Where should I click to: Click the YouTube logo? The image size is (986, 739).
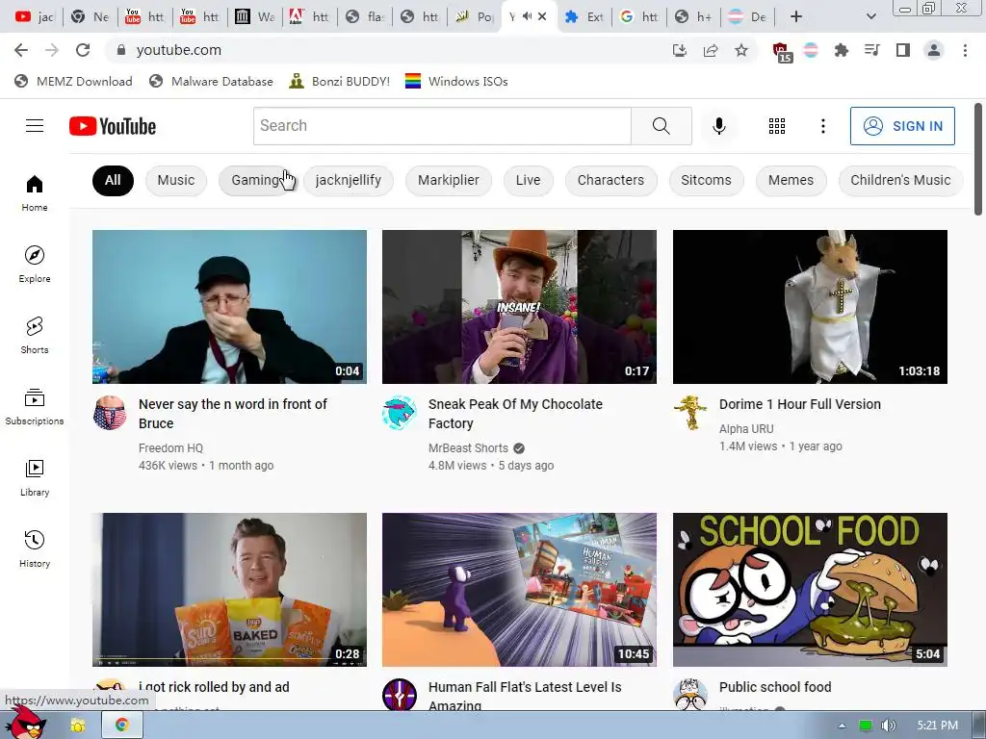point(113,126)
